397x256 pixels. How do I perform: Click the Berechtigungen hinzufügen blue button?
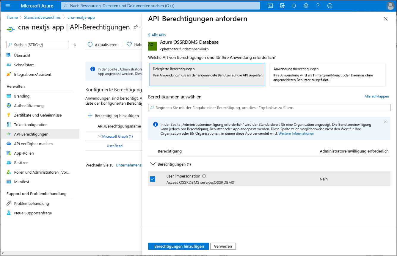[178, 246]
